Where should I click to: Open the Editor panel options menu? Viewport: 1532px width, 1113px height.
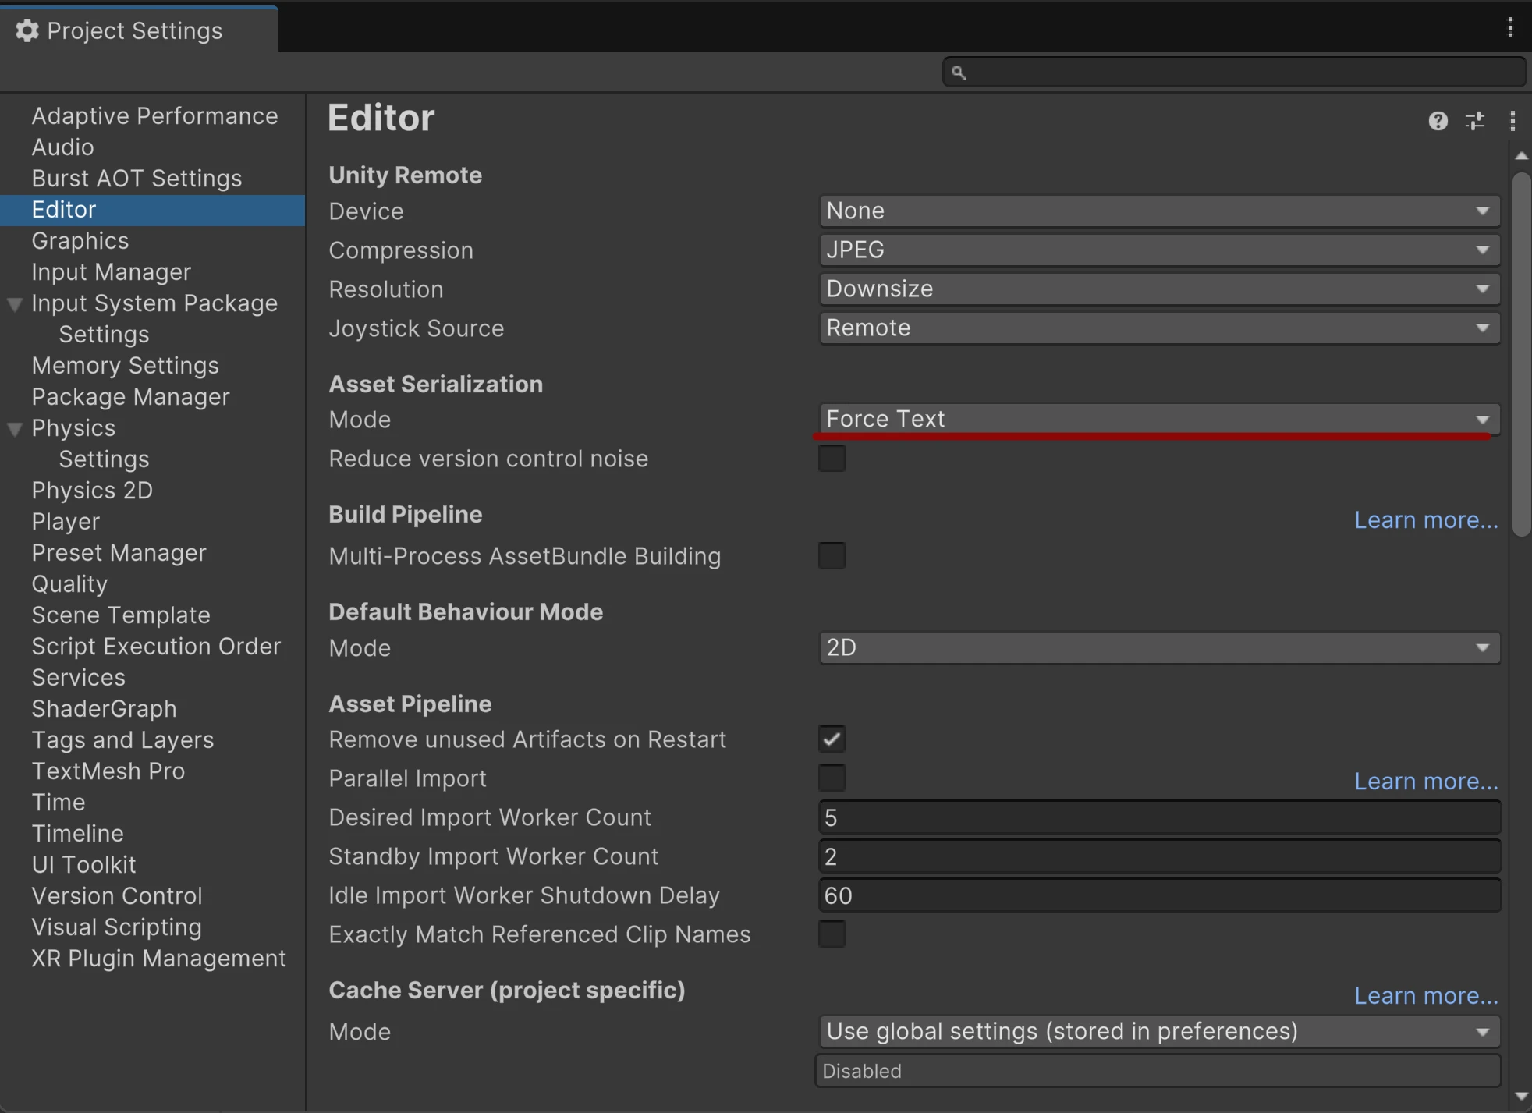coord(1512,121)
